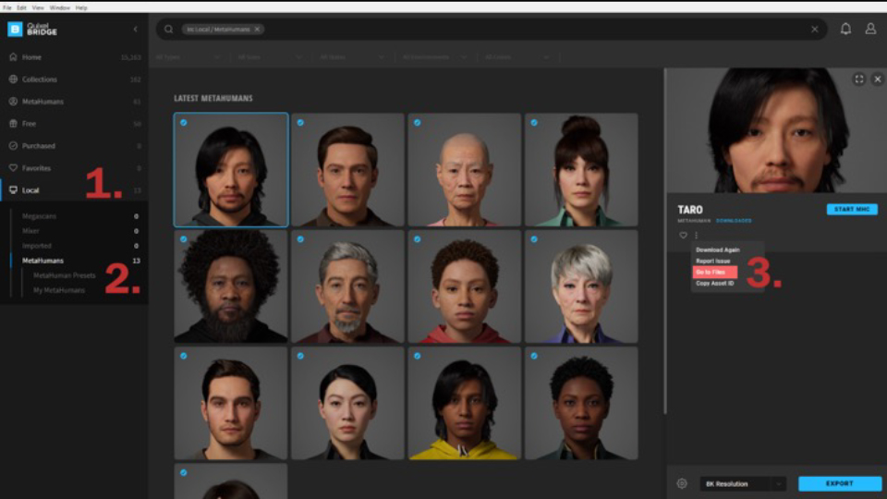Click the DOWNLOADED status label under Taro
887x499 pixels.
pyautogui.click(x=734, y=221)
